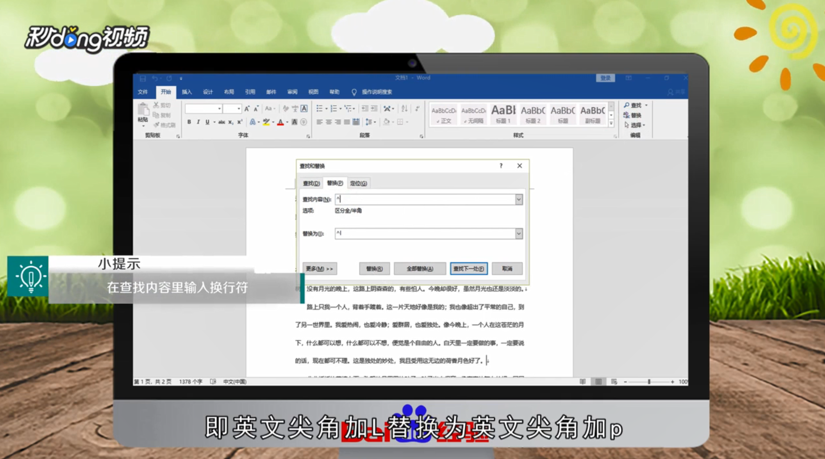Image resolution: width=825 pixels, height=459 pixels.
Task: Click the Cut (剪切) scissors icon
Action: tap(156, 105)
